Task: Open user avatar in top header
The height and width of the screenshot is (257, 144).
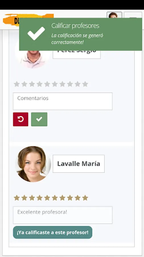Action: pos(114,15)
